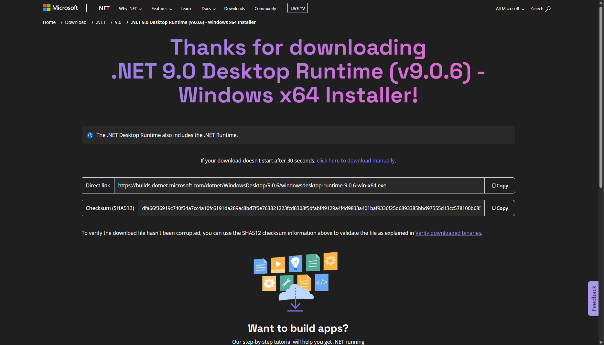Click the page vertical scrollbar thumb

(x=601, y=97)
